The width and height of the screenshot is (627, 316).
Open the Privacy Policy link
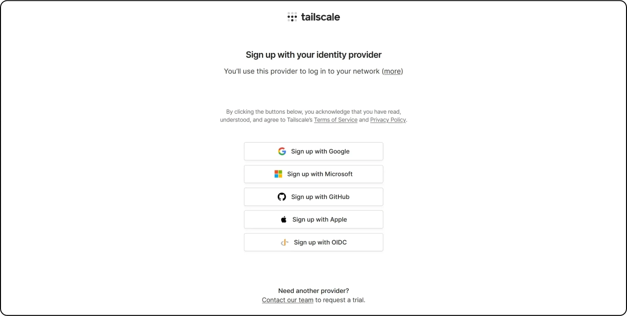pyautogui.click(x=388, y=120)
